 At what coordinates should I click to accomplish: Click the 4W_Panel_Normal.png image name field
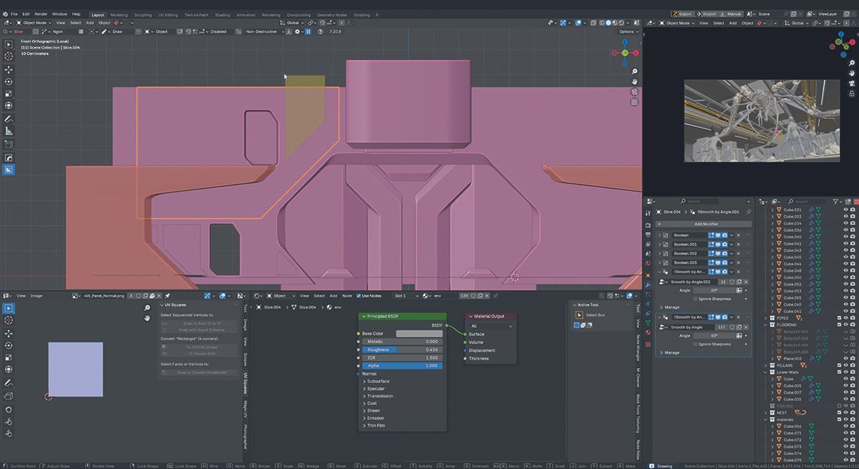click(105, 295)
